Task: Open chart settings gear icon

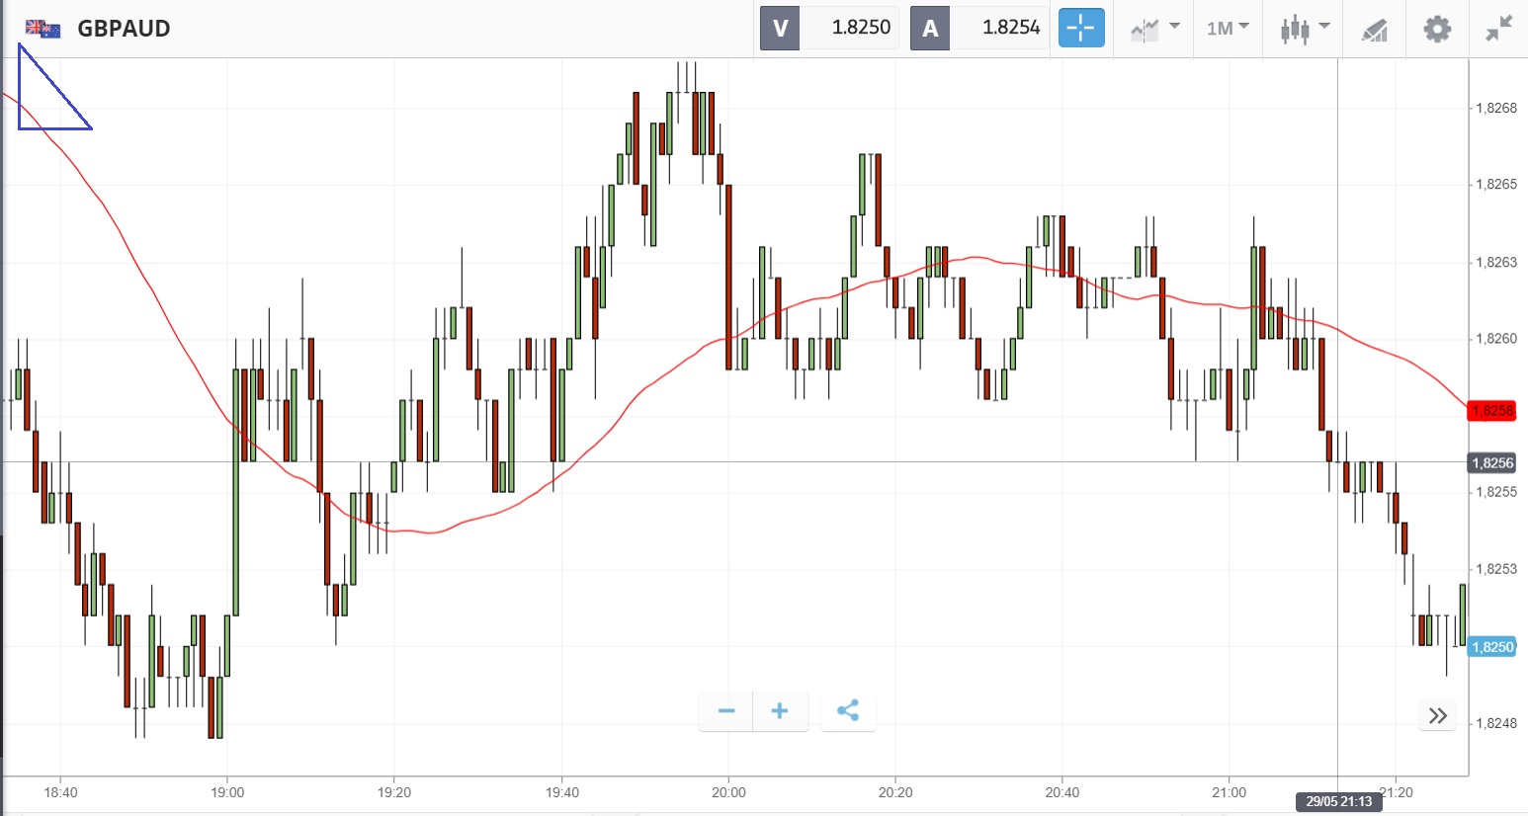Action: pos(1437,29)
